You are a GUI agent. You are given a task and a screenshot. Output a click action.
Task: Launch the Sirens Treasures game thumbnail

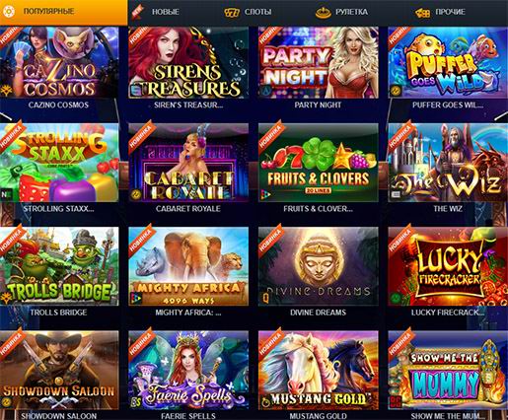(x=188, y=62)
